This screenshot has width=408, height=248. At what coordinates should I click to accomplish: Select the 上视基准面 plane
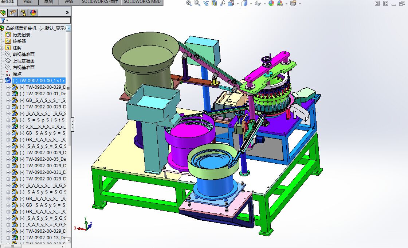point(23,61)
